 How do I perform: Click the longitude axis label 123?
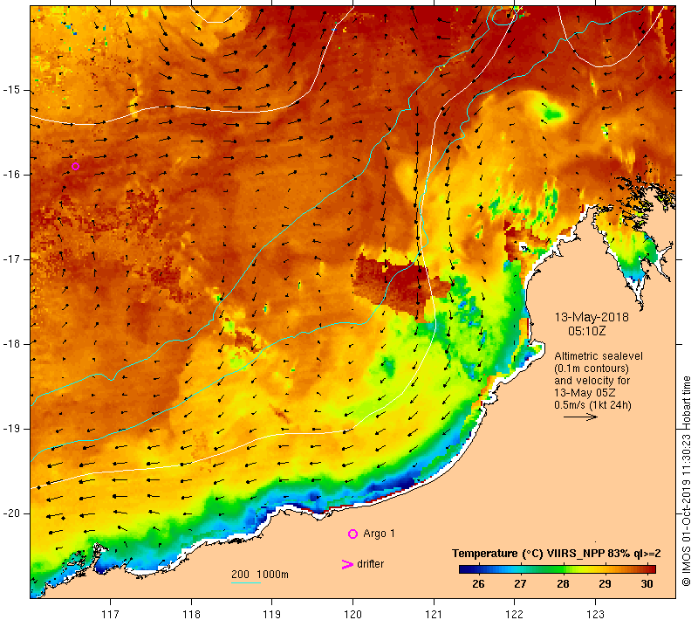tap(595, 614)
